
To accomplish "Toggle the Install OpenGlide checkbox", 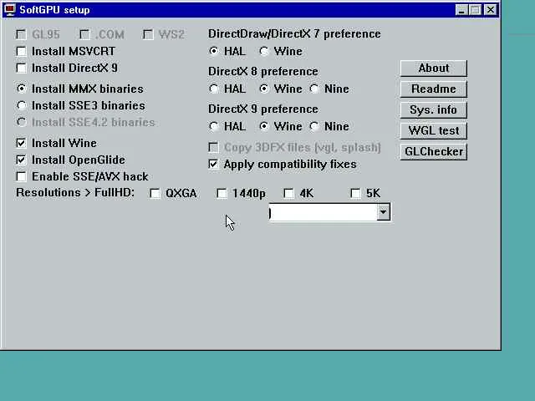I will click(x=21, y=160).
